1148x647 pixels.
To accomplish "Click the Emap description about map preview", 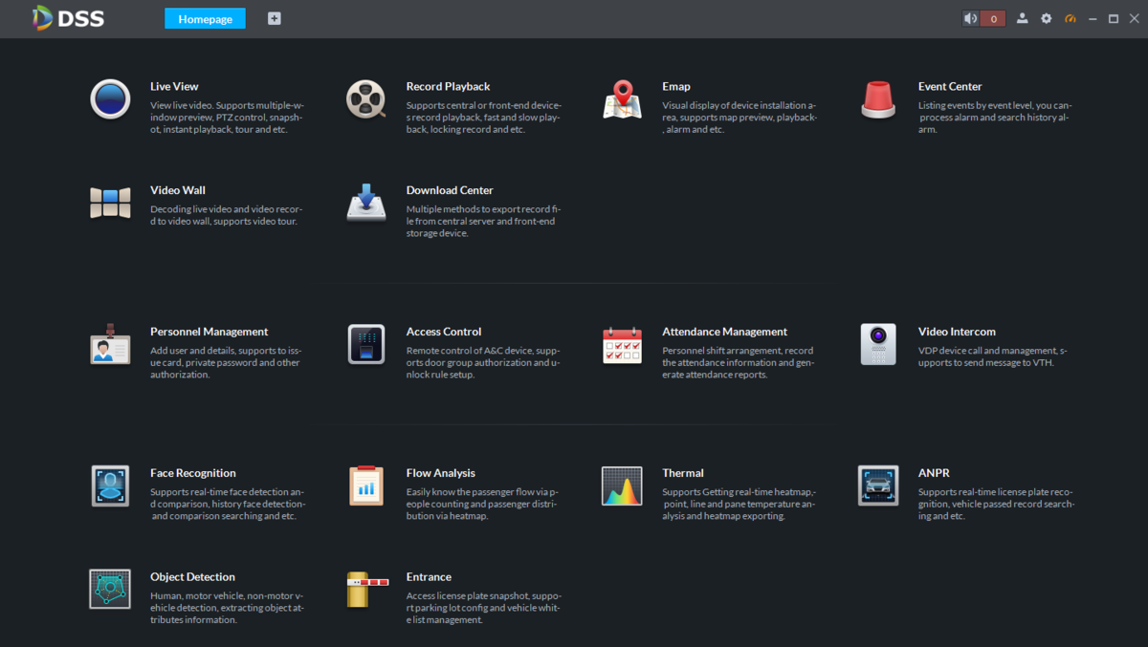I will (x=740, y=118).
